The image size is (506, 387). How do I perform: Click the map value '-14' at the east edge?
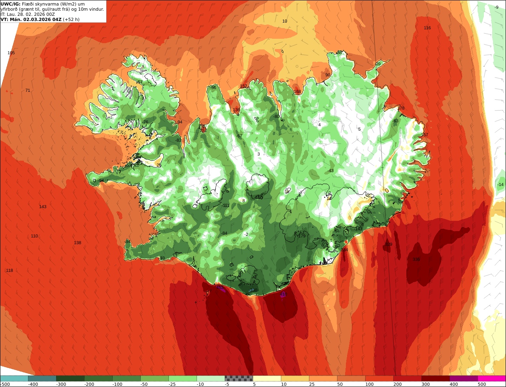(x=500, y=185)
